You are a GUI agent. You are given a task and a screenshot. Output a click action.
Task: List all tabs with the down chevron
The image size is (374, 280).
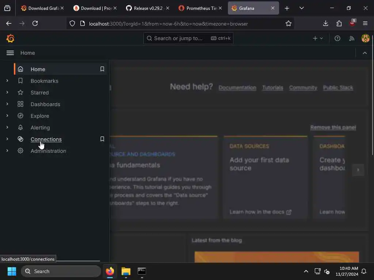301,8
